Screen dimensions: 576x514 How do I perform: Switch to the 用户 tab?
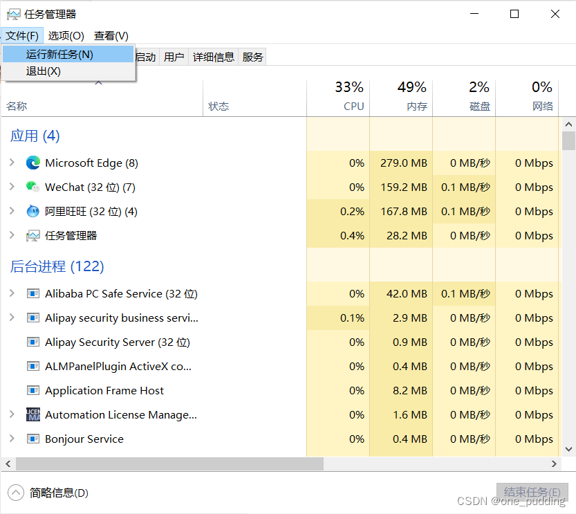tap(174, 57)
